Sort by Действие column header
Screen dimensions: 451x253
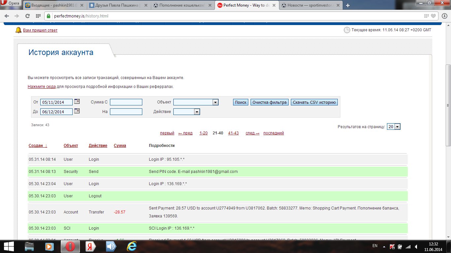click(98, 146)
